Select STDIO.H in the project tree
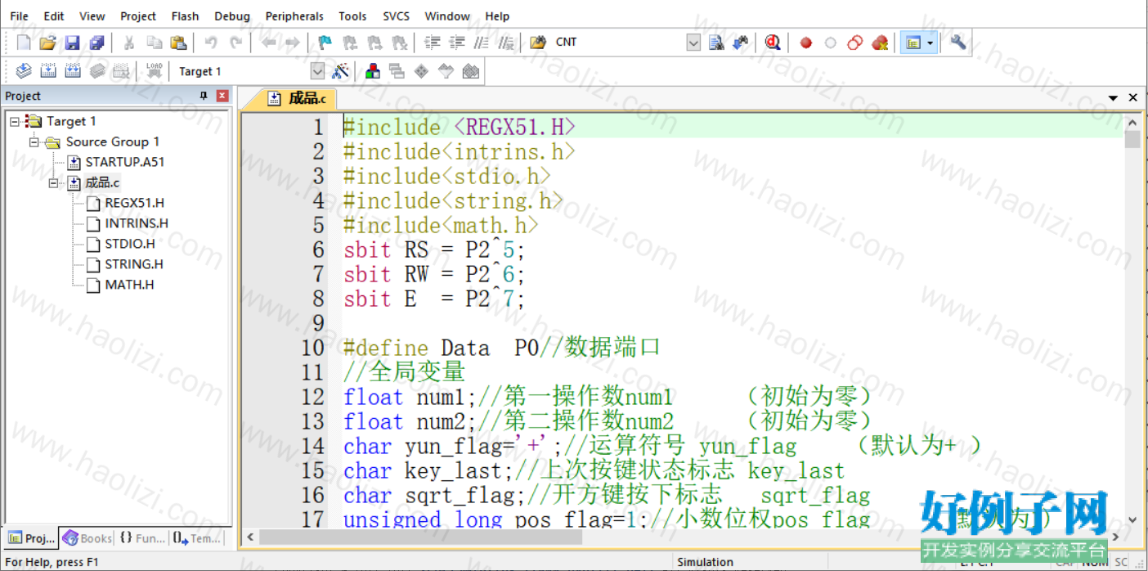This screenshot has width=1148, height=571. 130,244
